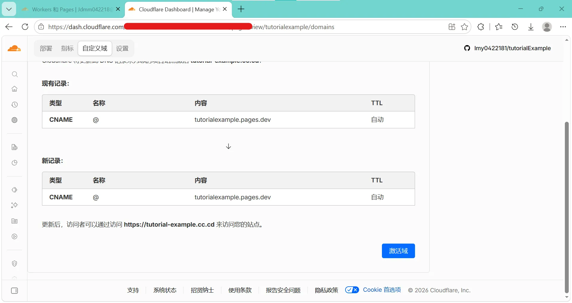Select the 自定义域 tab

point(95,48)
